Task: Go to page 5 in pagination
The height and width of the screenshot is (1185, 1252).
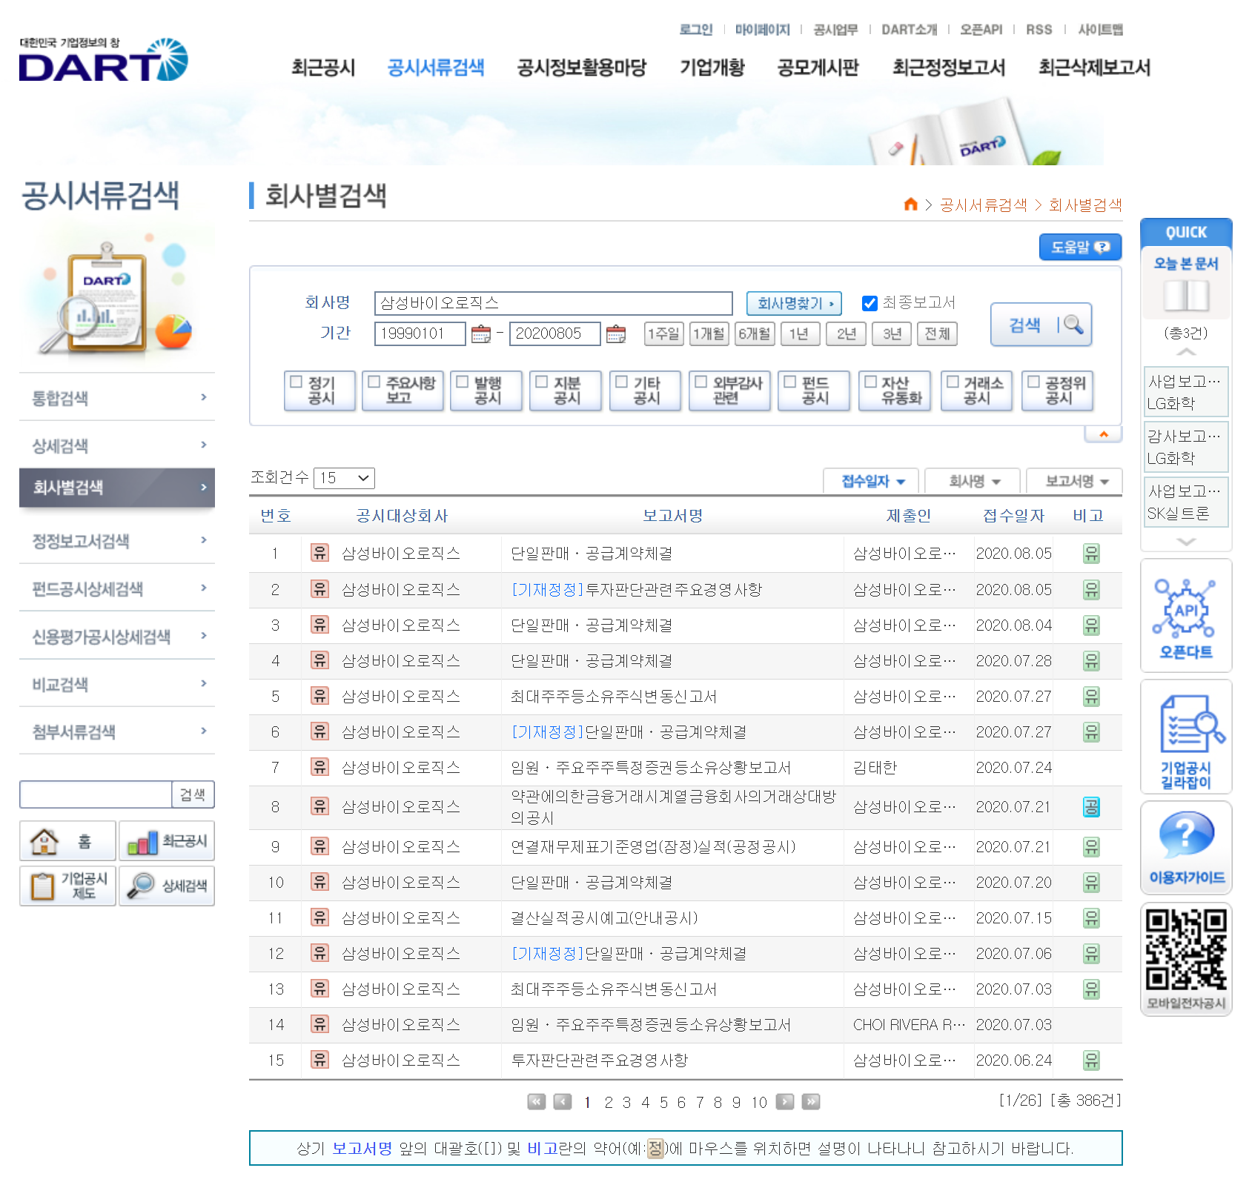Action: coord(663,1102)
